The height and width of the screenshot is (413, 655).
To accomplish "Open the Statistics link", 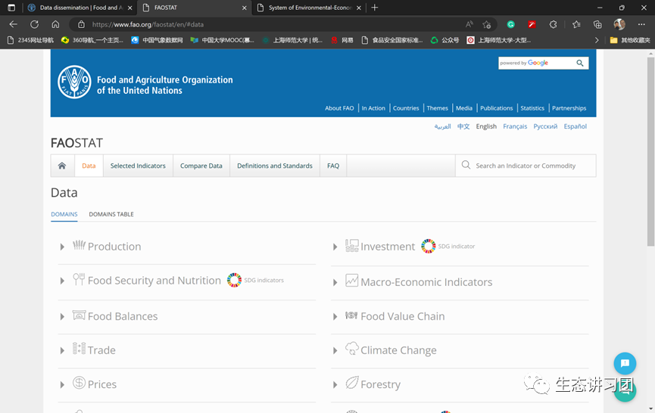I will 532,108.
